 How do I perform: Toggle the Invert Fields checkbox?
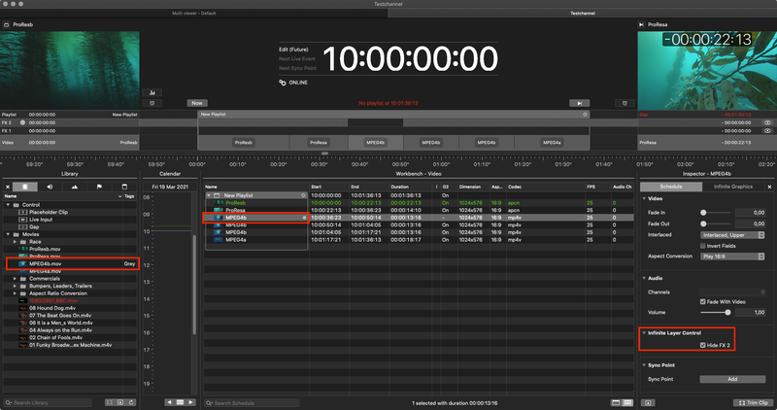702,246
